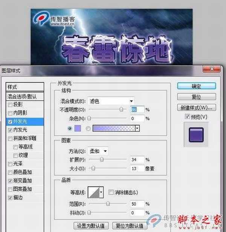
Task: Open the 混合模式 blend mode dropdown
Action: (x=111, y=101)
